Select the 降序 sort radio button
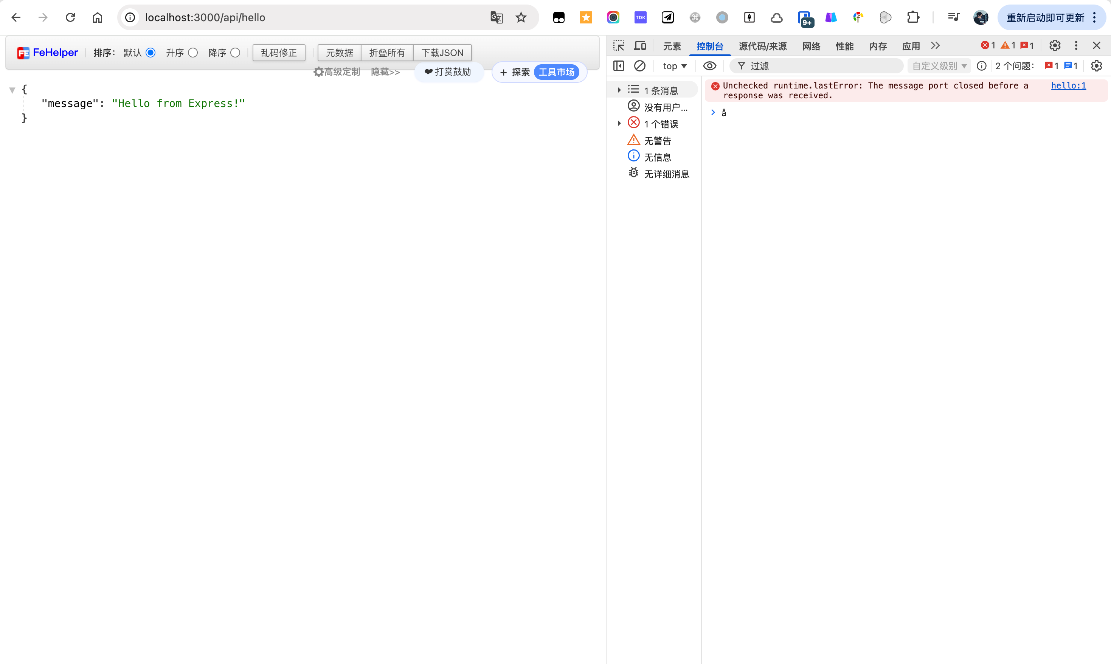The image size is (1111, 664). coord(235,53)
